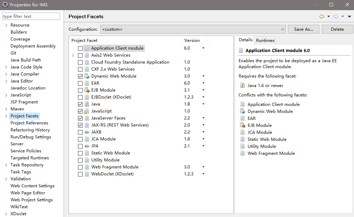This screenshot has width=354, height=217.
Task: Click the Utility Module icon in facet list
Action: pyautogui.click(x=87, y=160)
